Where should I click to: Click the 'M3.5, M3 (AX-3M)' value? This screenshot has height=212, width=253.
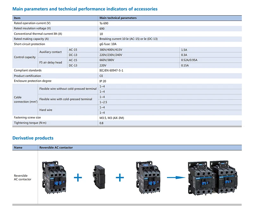[x=112, y=118]
